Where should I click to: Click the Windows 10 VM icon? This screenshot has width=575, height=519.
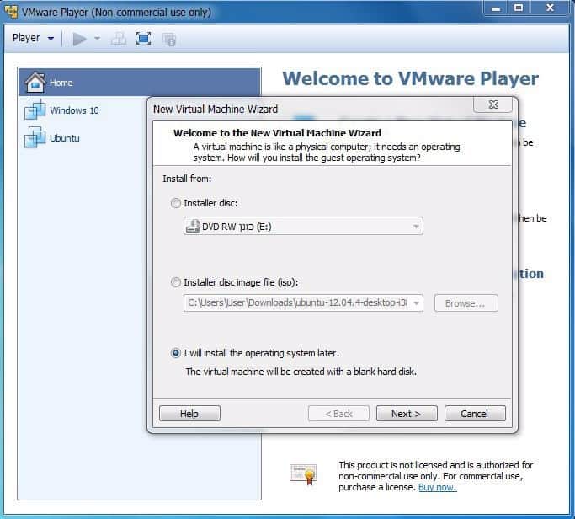35,110
